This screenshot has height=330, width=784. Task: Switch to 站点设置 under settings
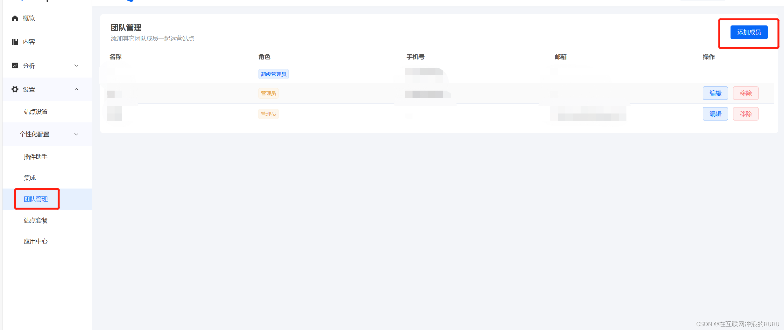[35, 112]
